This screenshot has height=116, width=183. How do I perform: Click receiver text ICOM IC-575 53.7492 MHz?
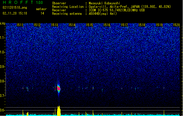(117, 10)
